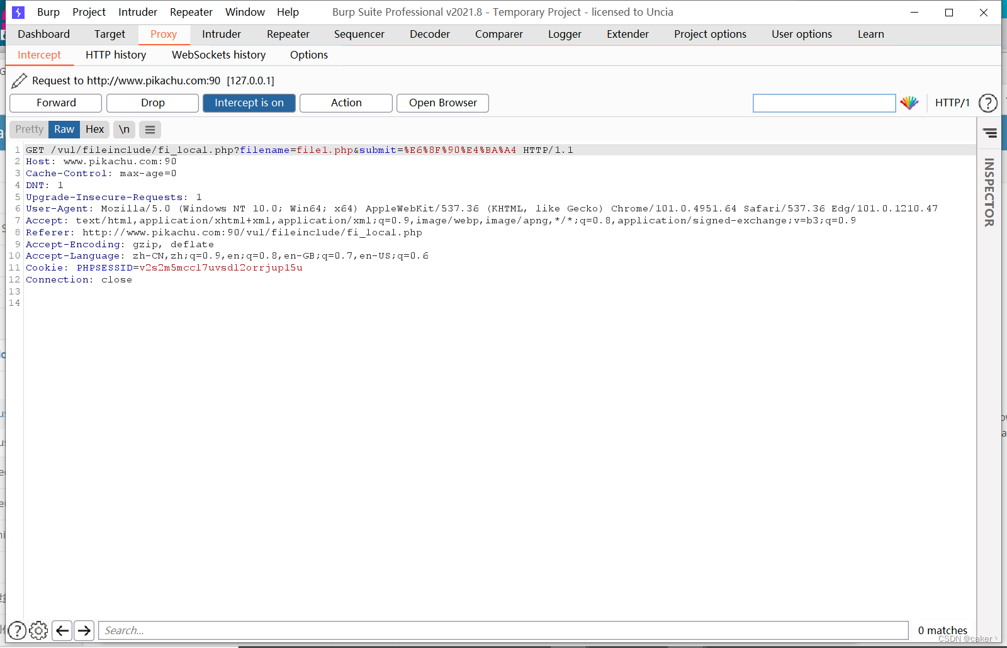Open the Intruder menu in menu bar
The image size is (1007, 648).
(x=138, y=12)
